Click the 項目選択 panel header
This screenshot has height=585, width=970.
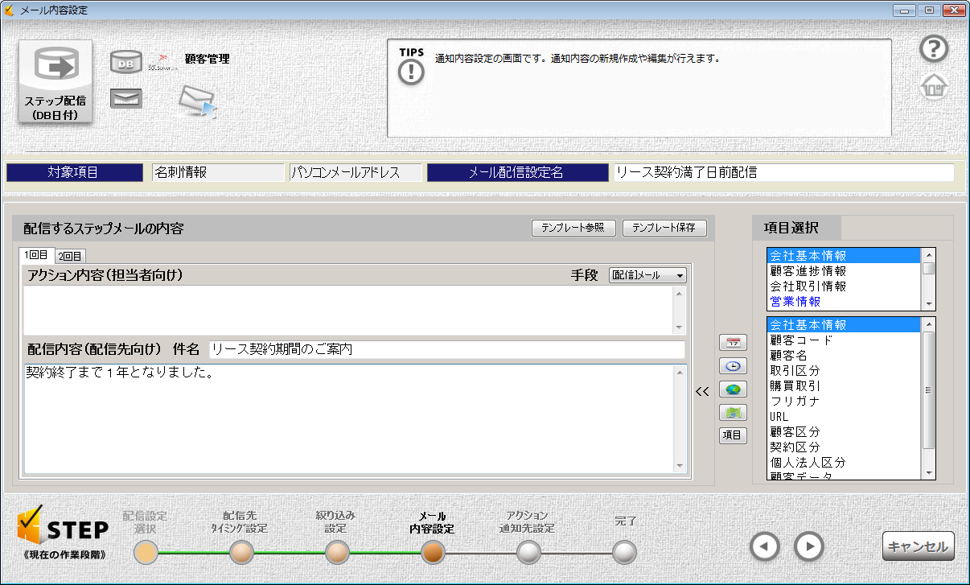(x=797, y=228)
